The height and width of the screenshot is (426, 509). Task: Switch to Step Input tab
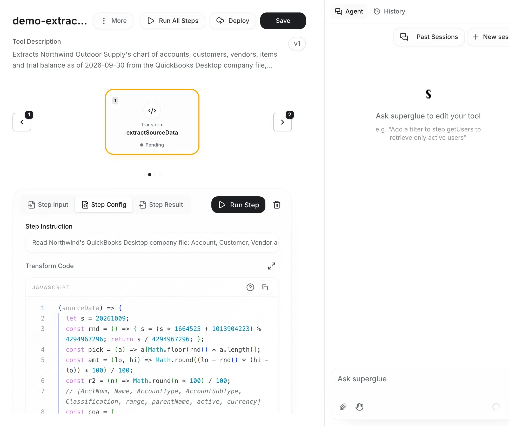coord(48,205)
